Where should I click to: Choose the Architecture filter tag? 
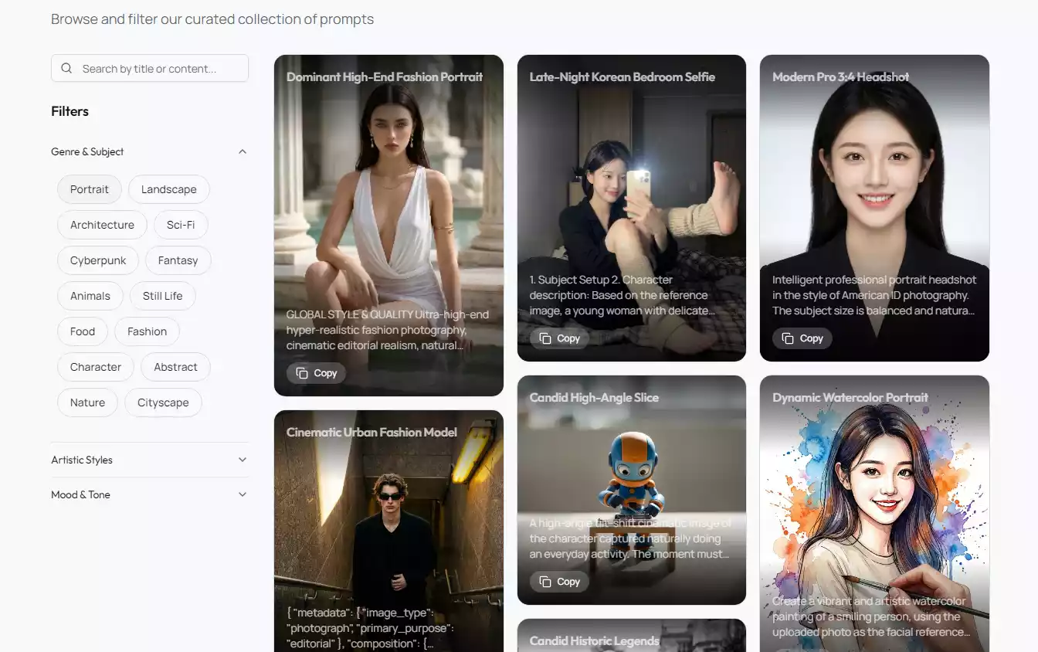coord(102,225)
